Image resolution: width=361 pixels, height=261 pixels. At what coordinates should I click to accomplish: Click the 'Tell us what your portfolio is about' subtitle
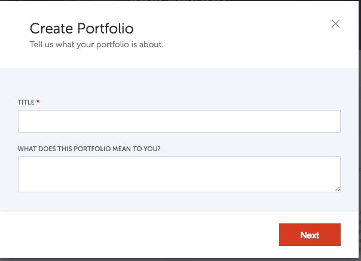coord(96,44)
